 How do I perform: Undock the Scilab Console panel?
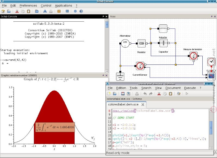tap(103, 17)
